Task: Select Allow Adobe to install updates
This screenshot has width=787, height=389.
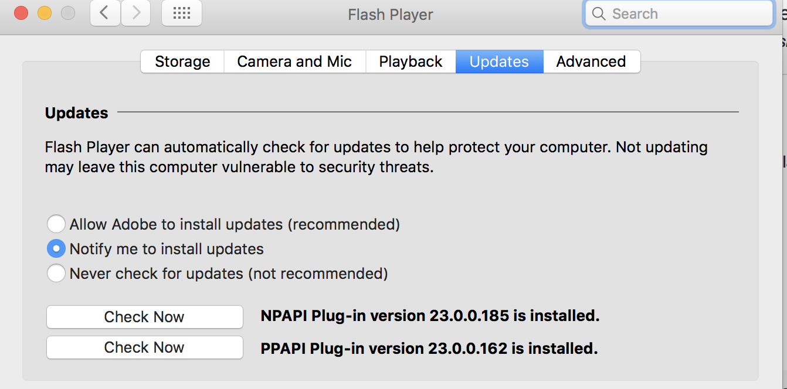Action: click(56, 224)
